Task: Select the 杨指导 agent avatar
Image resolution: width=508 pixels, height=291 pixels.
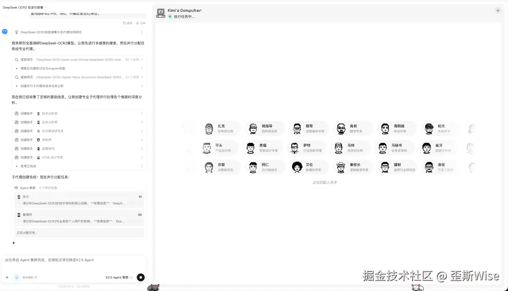Action: pyautogui.click(x=253, y=129)
